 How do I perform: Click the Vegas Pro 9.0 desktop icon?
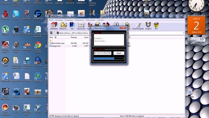(16, 30)
